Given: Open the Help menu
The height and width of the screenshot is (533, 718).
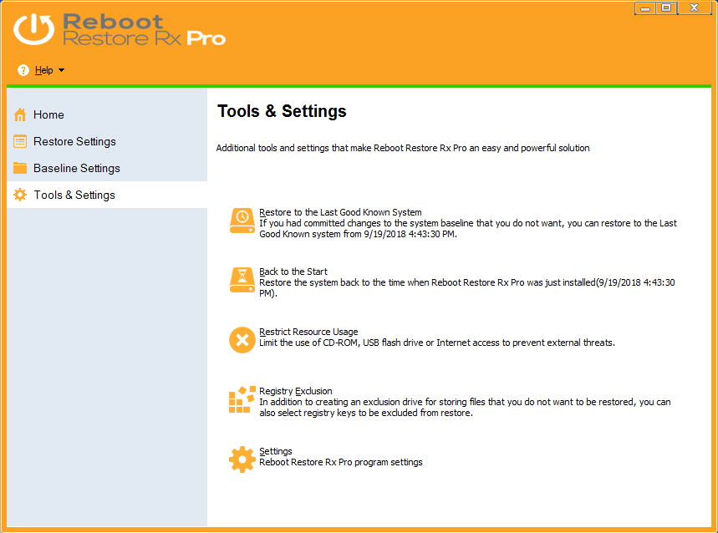Looking at the screenshot, I should click(44, 70).
